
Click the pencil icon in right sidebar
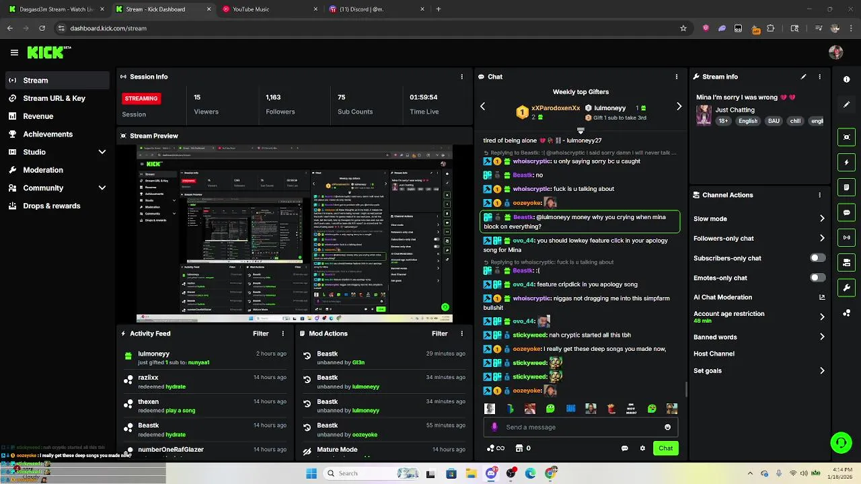847,105
